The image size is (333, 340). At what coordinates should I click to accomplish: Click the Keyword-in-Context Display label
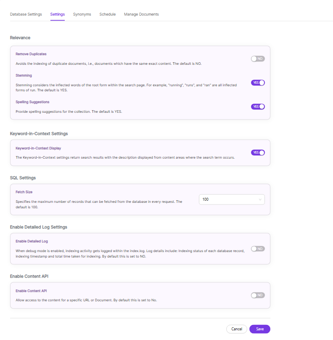click(x=38, y=148)
